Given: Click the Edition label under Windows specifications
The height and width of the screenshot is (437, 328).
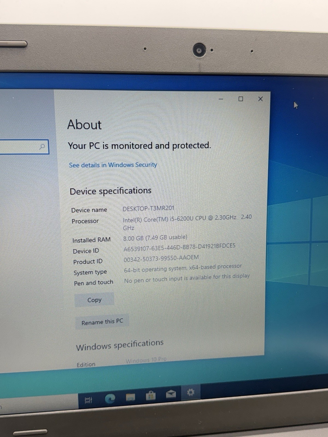Looking at the screenshot, I should tap(86, 365).
